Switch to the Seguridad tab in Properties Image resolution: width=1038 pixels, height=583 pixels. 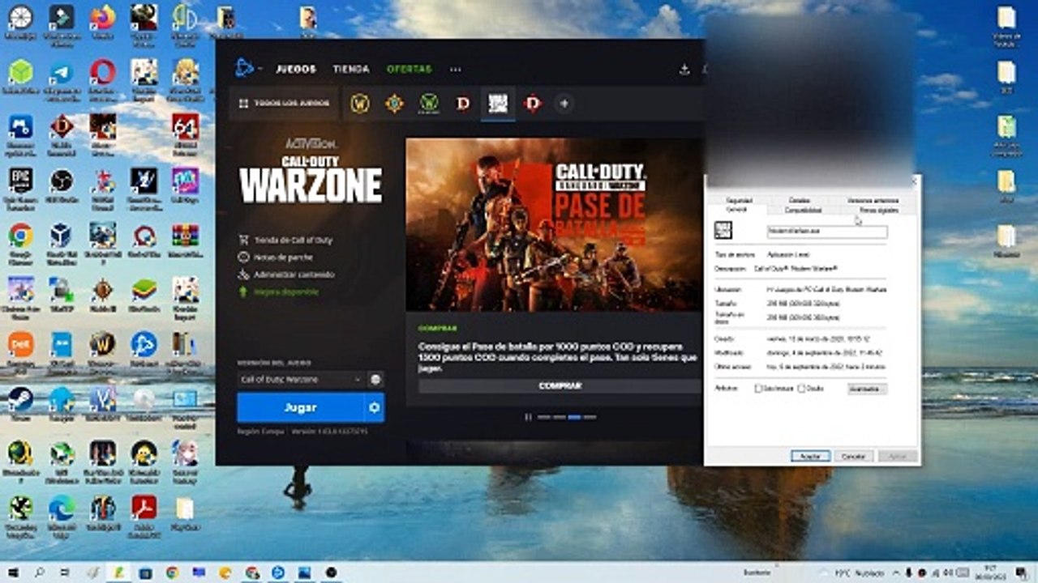tap(739, 200)
